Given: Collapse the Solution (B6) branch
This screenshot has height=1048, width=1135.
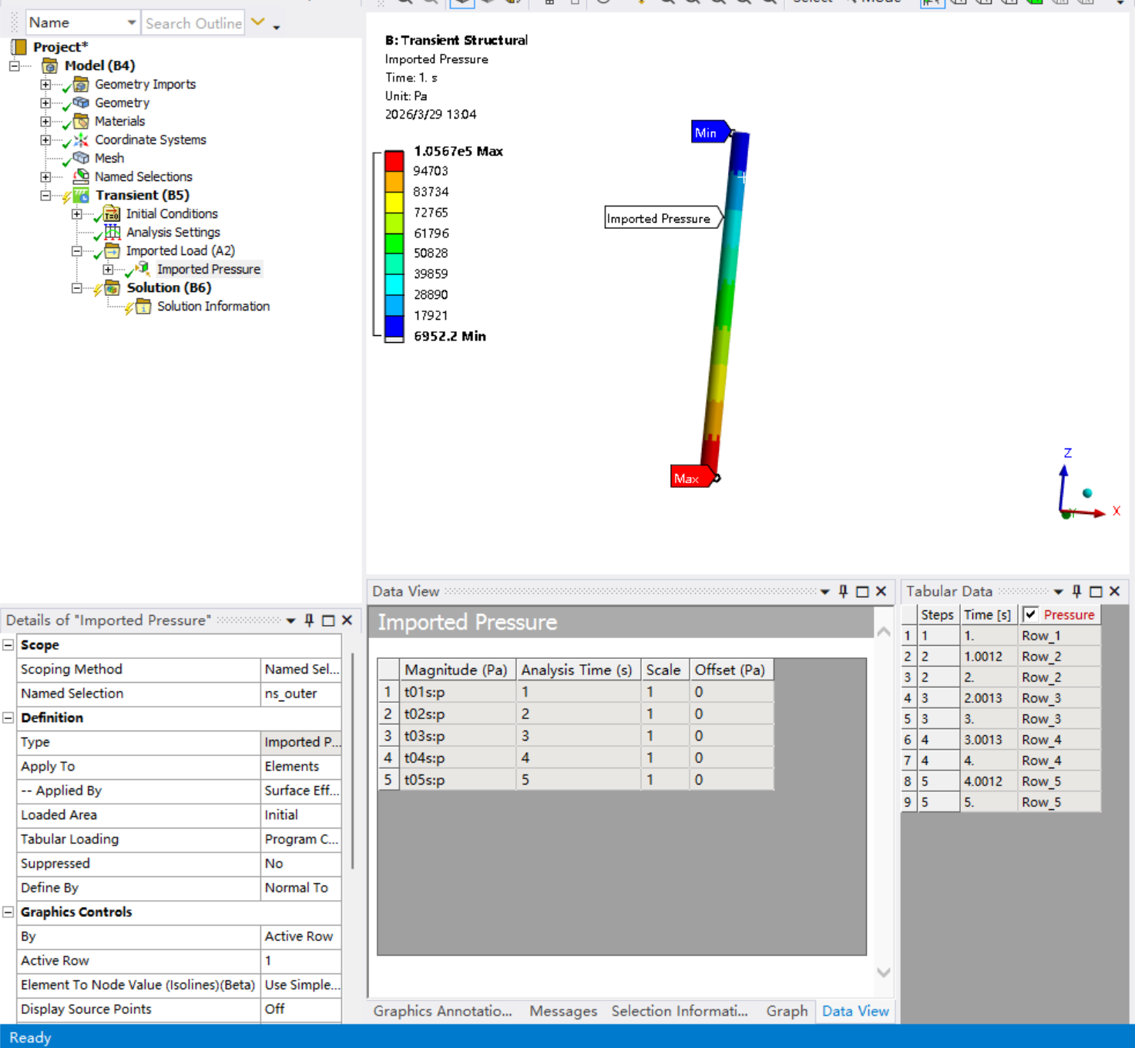Looking at the screenshot, I should (x=76, y=287).
